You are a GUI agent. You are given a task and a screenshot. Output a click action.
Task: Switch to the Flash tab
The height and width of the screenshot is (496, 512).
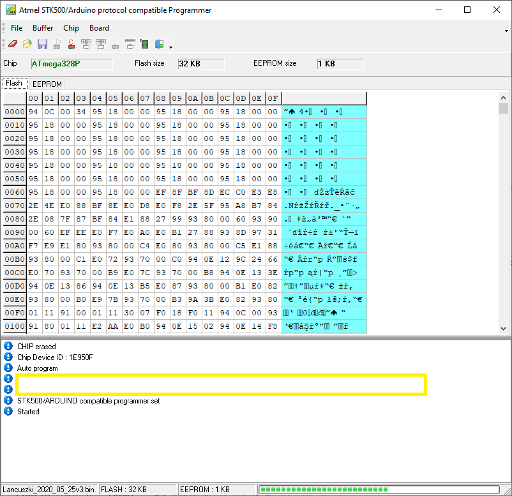coord(14,83)
